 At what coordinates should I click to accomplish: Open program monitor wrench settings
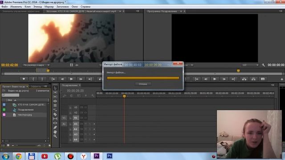click(x=263, y=65)
